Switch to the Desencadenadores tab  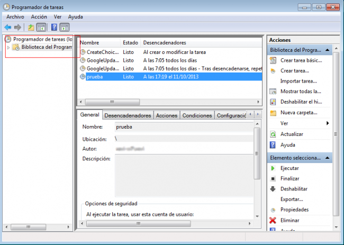click(128, 115)
